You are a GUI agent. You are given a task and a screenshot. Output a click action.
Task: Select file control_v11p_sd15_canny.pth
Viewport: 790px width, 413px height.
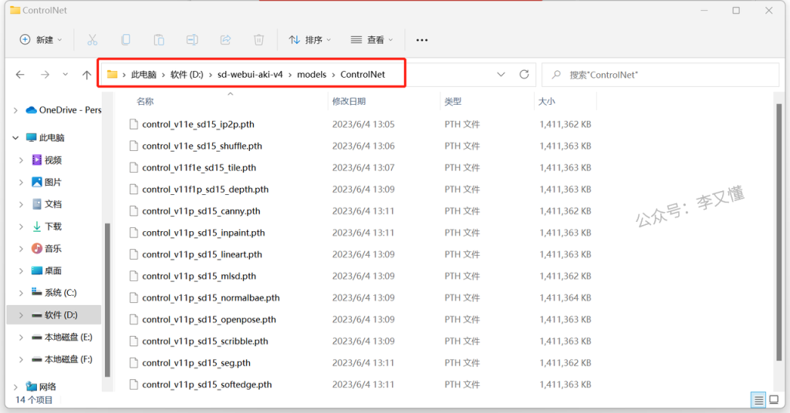pyautogui.click(x=201, y=211)
